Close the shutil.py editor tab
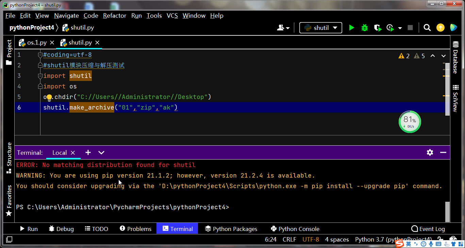The width and height of the screenshot is (465, 248). [x=97, y=43]
